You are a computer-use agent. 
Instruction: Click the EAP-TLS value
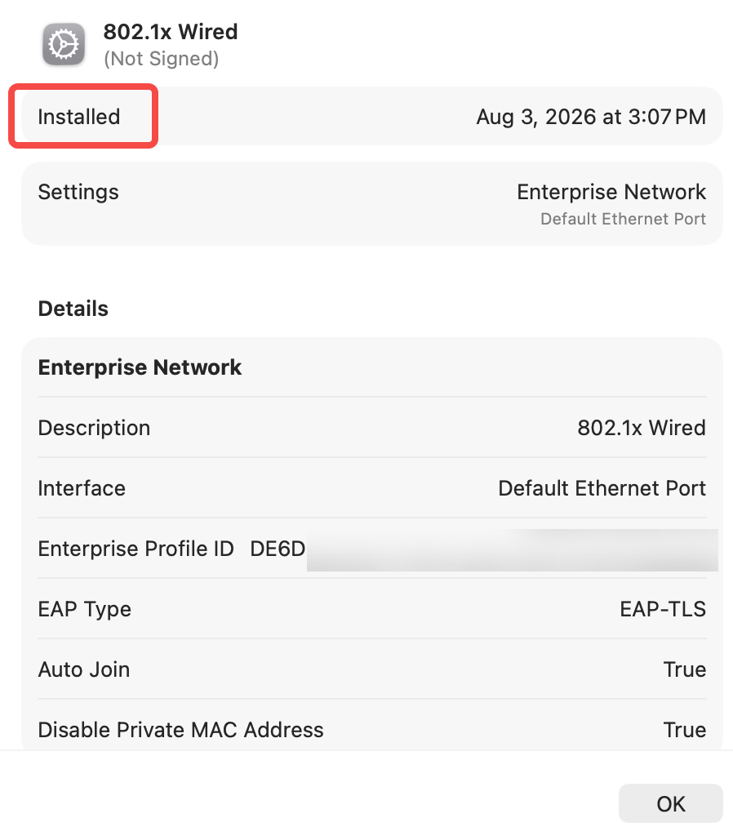(663, 609)
